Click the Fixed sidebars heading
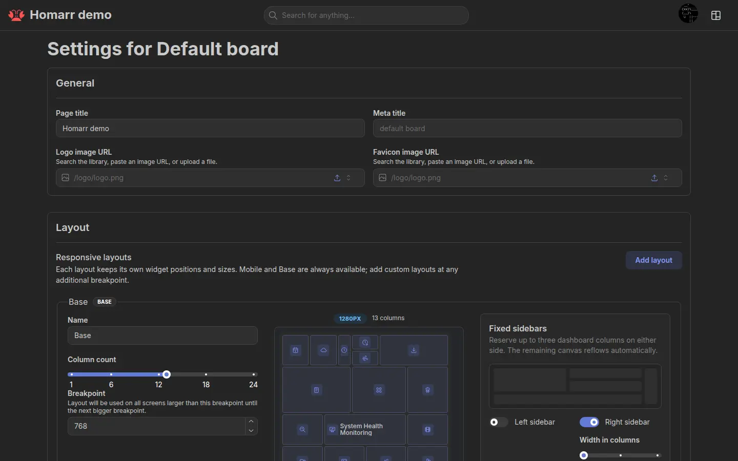Screen dimensions: 738x461 click(x=518, y=328)
